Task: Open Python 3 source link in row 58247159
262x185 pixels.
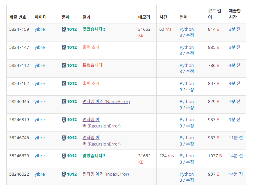Action: (x=187, y=32)
